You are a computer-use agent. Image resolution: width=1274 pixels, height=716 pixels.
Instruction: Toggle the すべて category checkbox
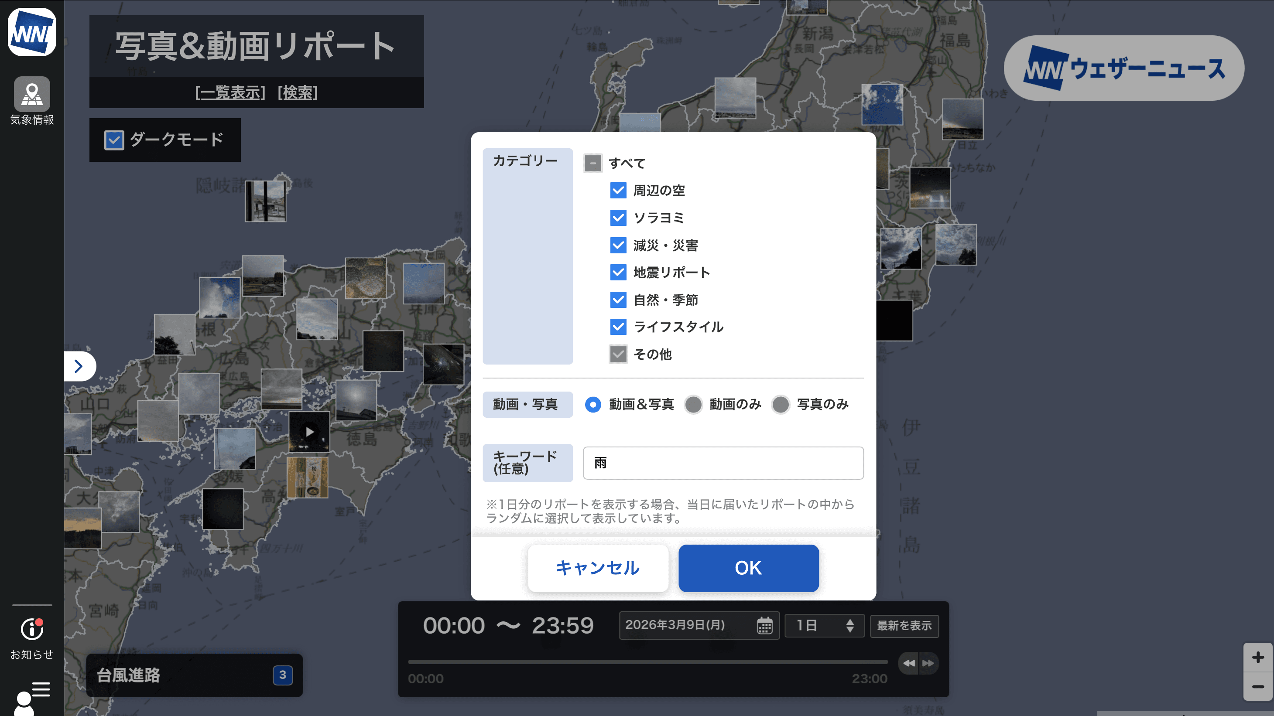pyautogui.click(x=592, y=163)
